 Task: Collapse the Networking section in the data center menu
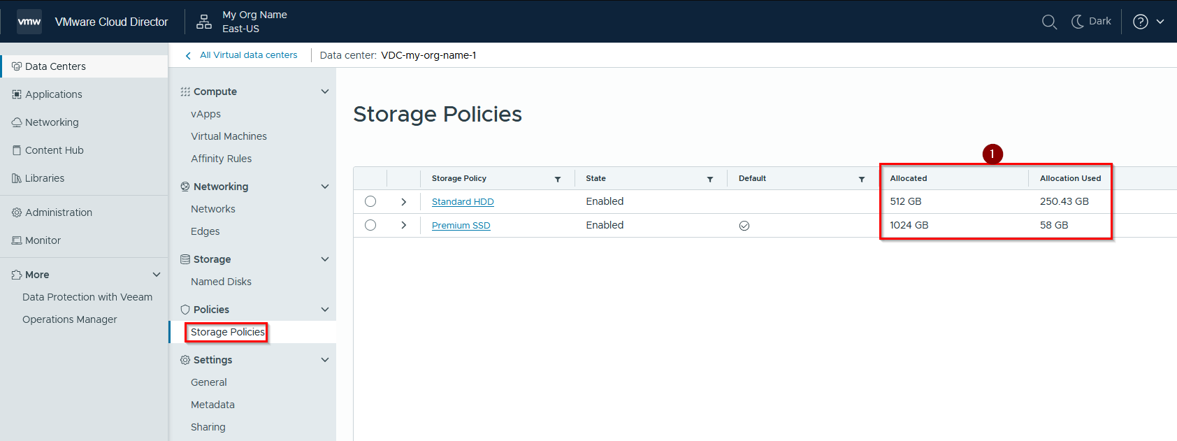click(x=325, y=187)
